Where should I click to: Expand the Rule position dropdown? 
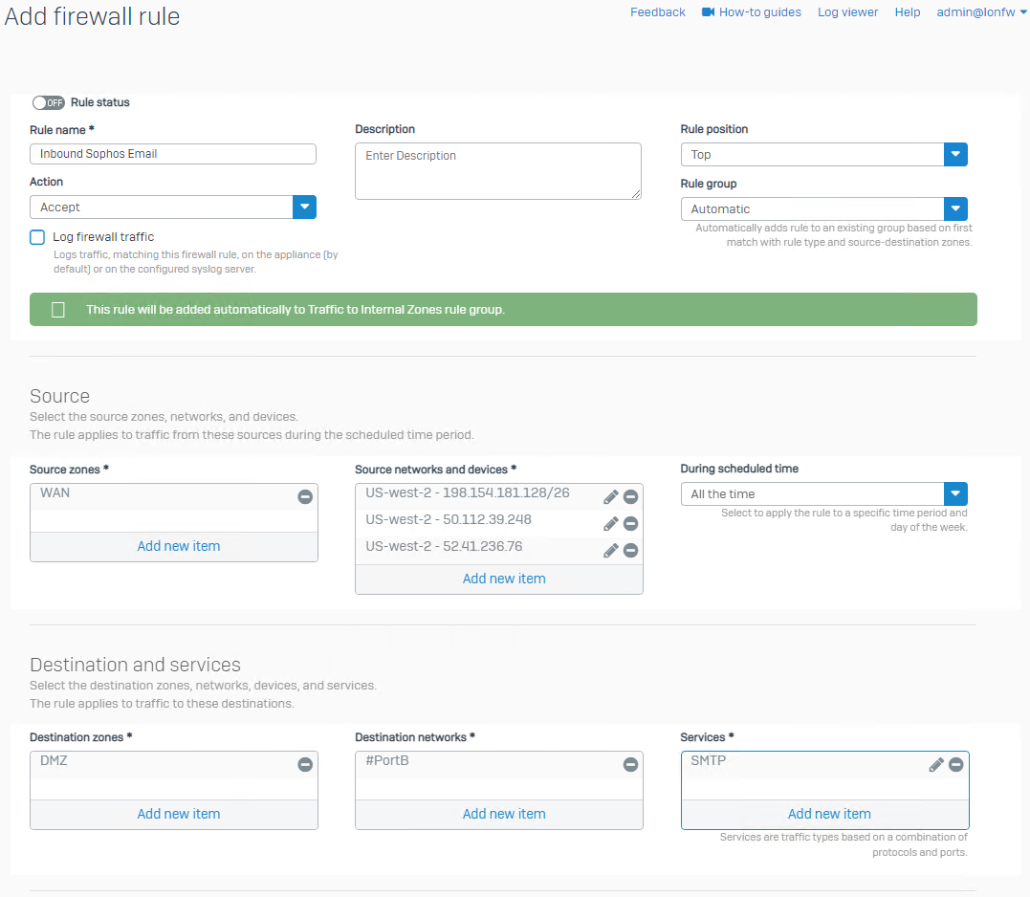[822, 155]
